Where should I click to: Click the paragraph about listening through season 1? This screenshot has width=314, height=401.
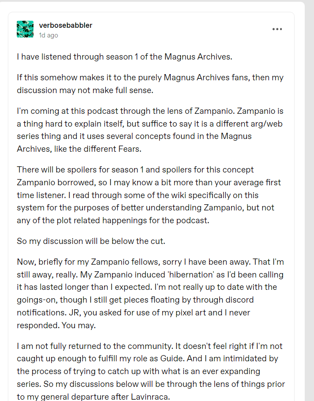(x=124, y=56)
